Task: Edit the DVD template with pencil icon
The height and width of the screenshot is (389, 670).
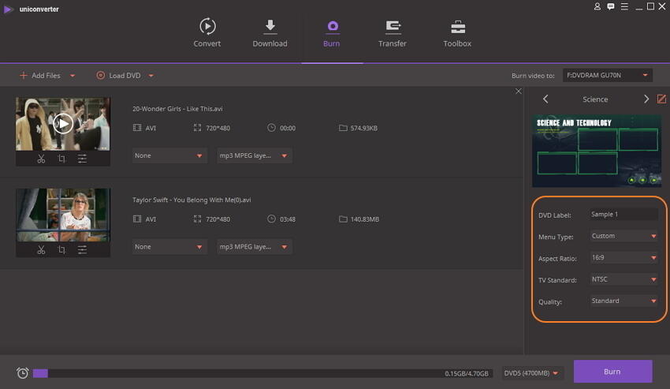Action: click(661, 99)
